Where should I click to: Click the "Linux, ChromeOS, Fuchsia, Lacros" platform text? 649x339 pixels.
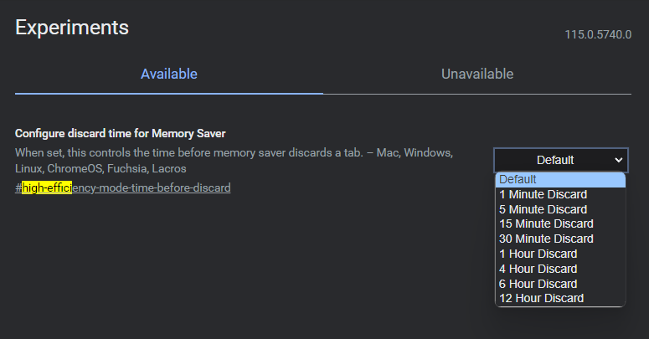[100, 169]
